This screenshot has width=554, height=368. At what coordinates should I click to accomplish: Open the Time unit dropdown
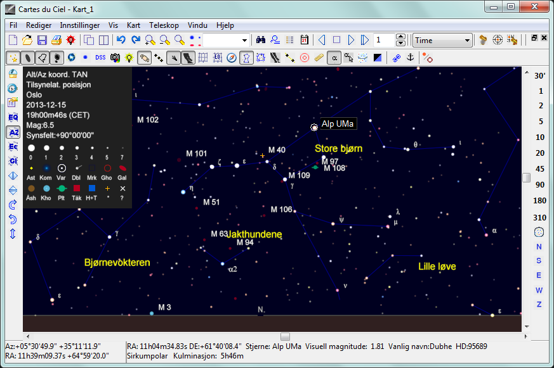[468, 41]
